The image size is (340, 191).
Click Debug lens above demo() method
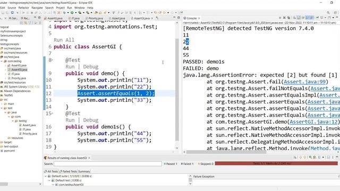tap(91, 67)
